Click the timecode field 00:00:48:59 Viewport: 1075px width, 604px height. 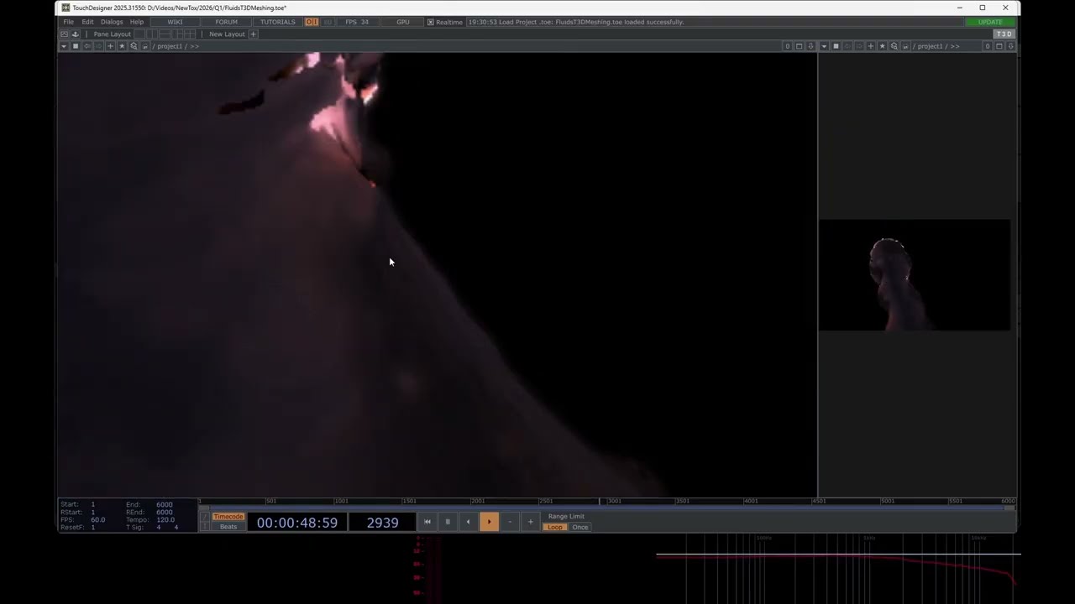(297, 523)
